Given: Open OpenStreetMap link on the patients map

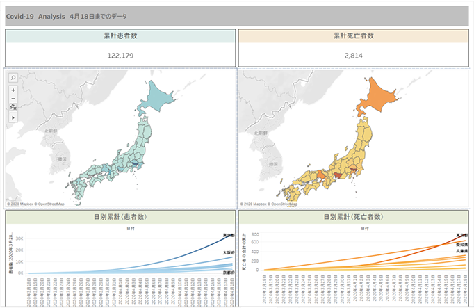Looking at the screenshot, I should (51, 204).
